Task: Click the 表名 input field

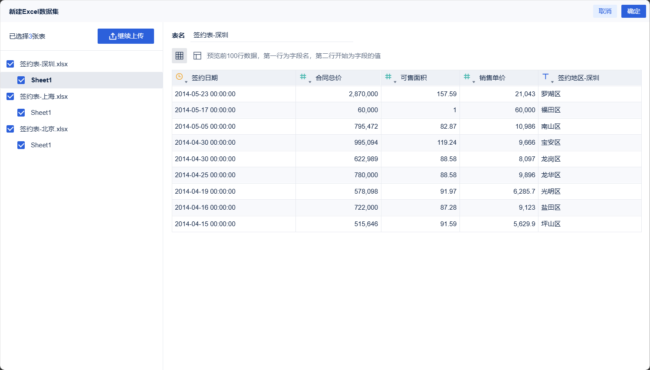Action: click(x=273, y=35)
